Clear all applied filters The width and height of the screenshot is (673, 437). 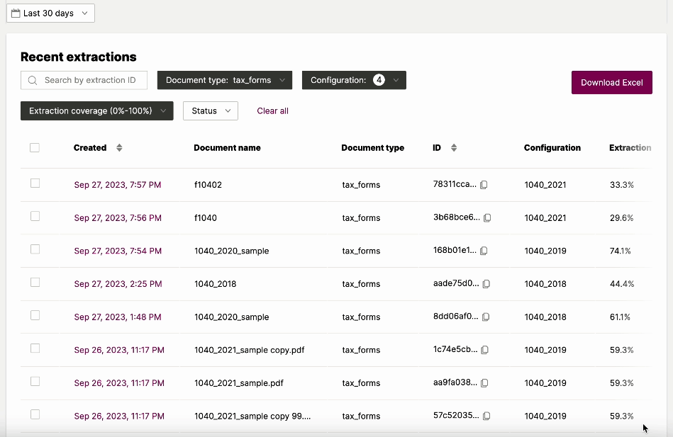272,110
